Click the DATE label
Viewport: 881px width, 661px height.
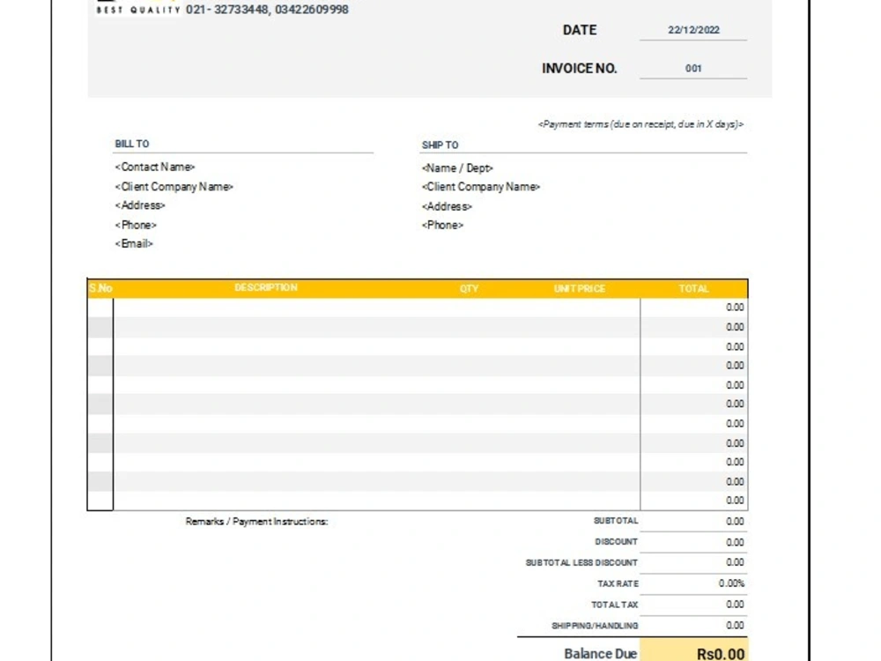pyautogui.click(x=580, y=30)
